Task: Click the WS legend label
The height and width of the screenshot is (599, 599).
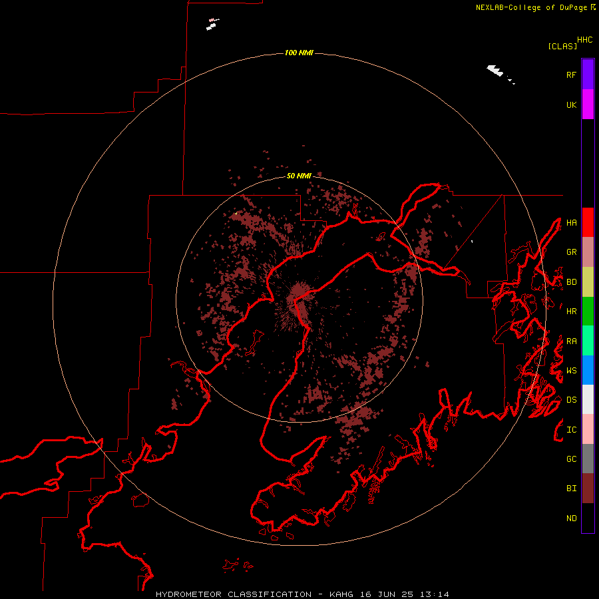Action: 571,371
